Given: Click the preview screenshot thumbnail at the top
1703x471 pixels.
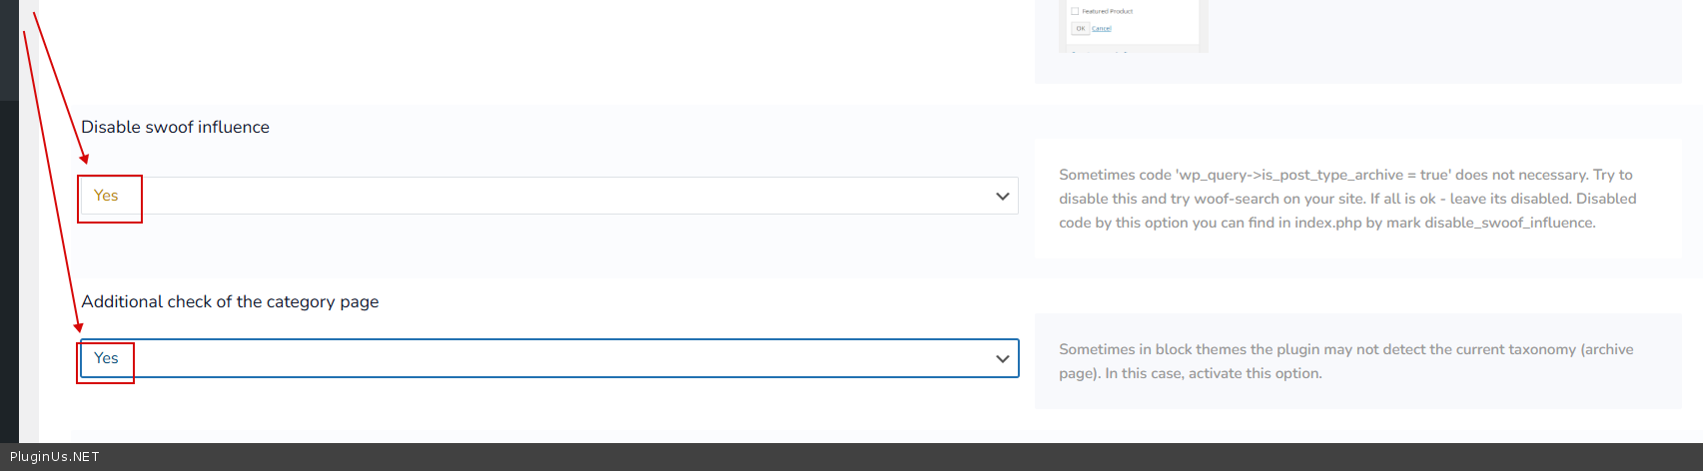Looking at the screenshot, I should tap(1133, 24).
